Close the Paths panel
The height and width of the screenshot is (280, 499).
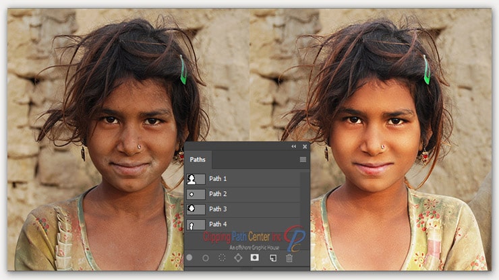point(304,146)
